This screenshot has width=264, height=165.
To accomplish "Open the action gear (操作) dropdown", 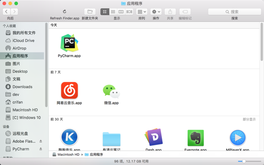I will [156, 11].
